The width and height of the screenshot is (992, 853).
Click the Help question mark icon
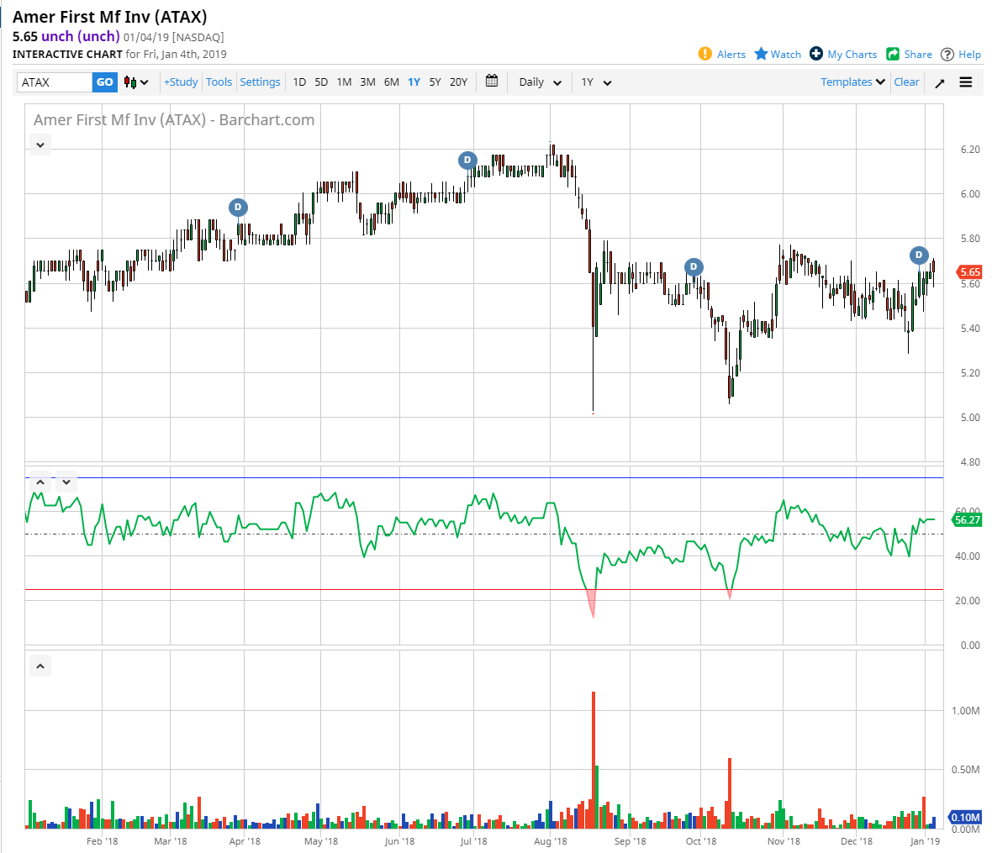point(947,55)
